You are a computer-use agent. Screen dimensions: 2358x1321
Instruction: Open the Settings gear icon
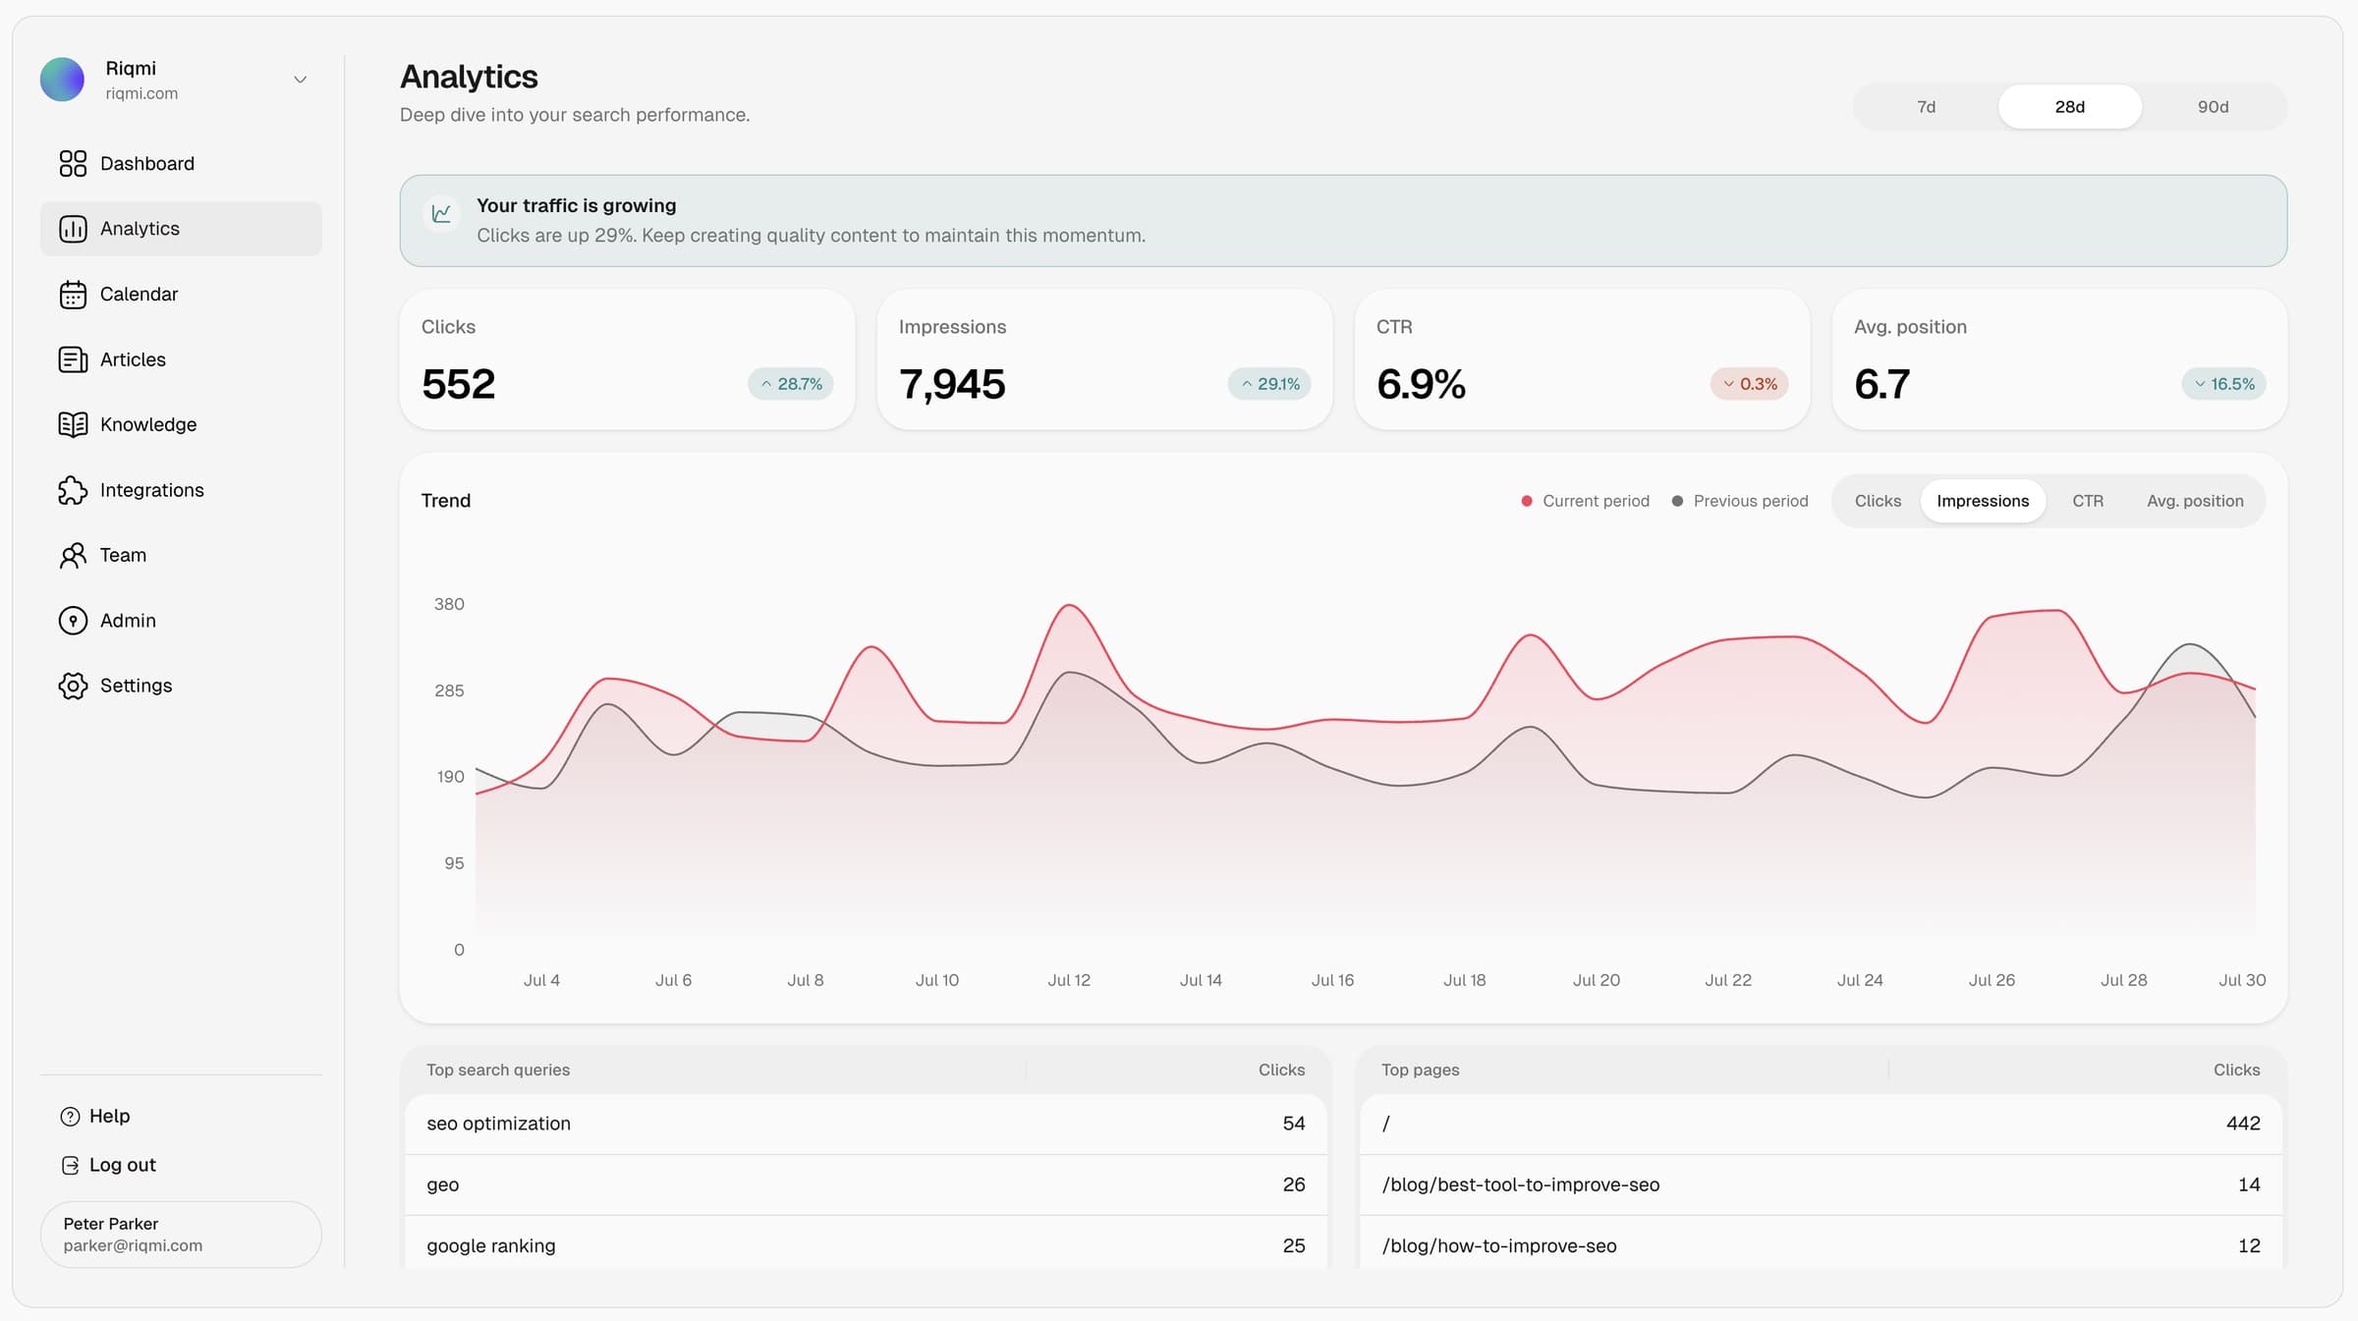[x=73, y=686]
